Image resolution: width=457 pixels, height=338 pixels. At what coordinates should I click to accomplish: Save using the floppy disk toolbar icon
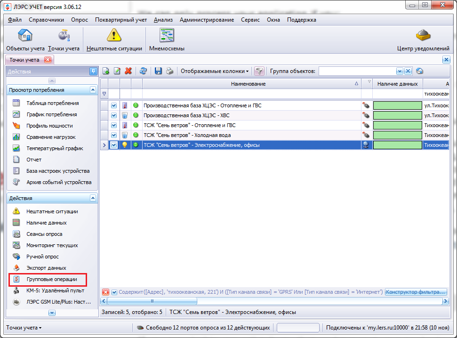(x=158, y=71)
